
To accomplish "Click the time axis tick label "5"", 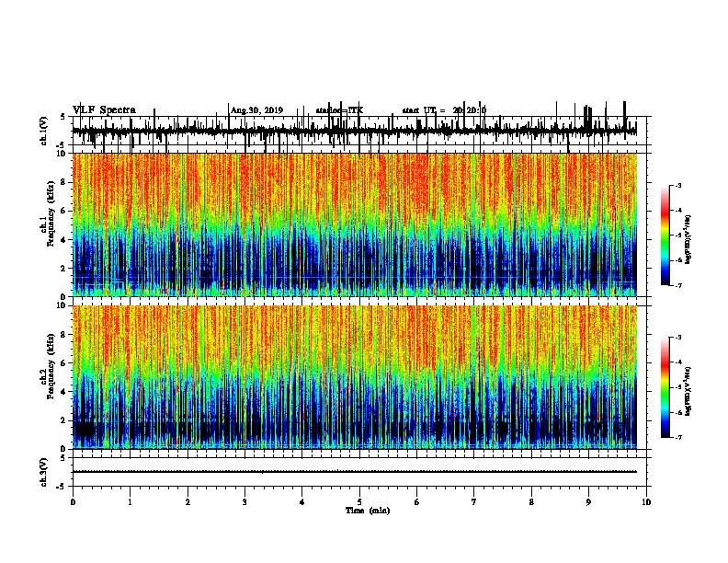I will [359, 502].
